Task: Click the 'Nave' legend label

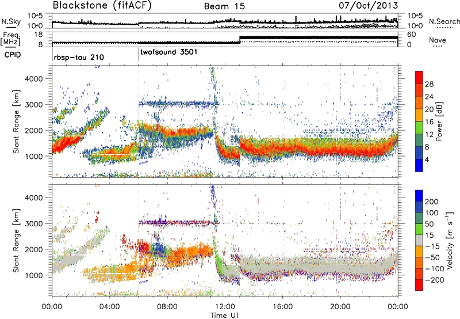Action: coord(438,40)
